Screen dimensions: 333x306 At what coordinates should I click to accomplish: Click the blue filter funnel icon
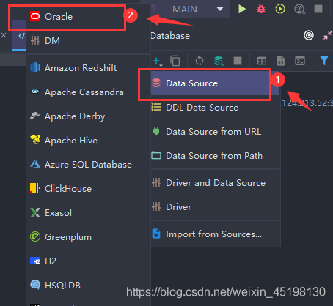click(324, 61)
